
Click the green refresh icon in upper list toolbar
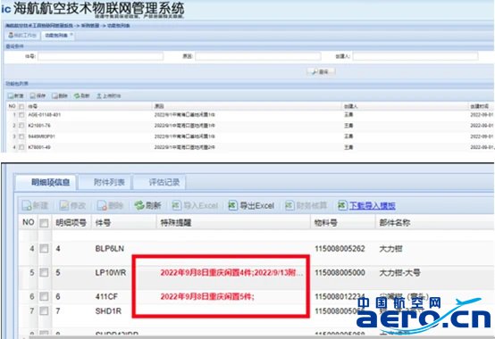[77, 95]
